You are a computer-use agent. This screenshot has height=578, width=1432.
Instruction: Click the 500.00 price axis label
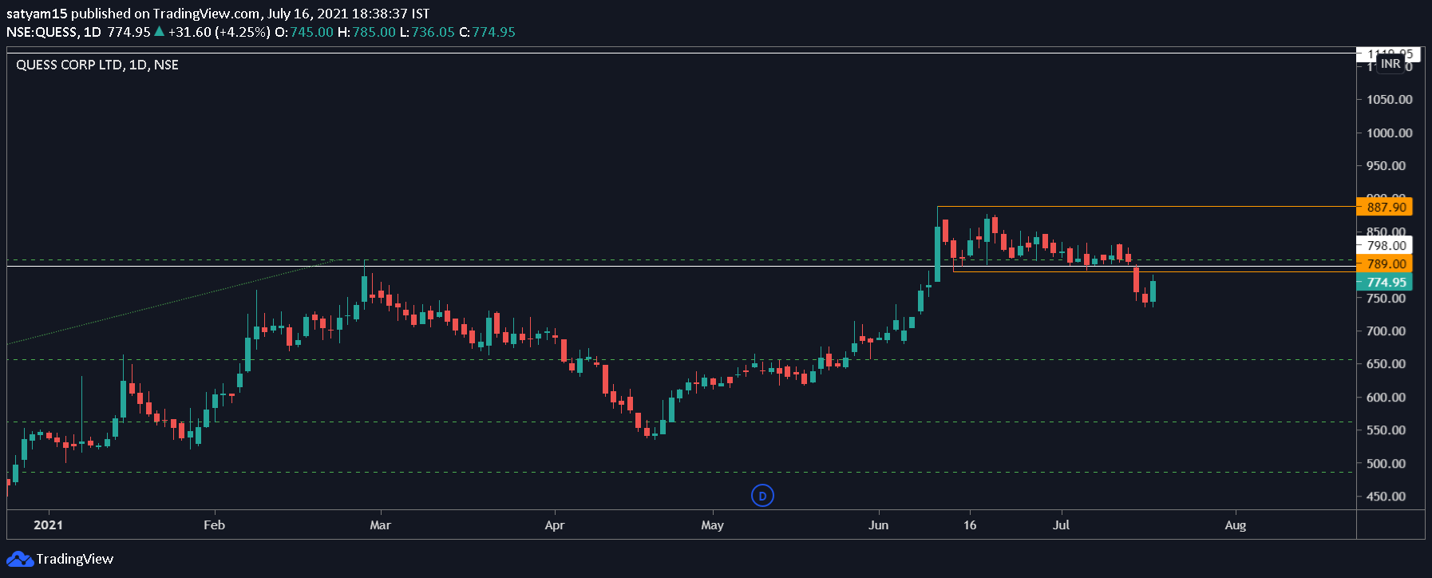coord(1387,463)
